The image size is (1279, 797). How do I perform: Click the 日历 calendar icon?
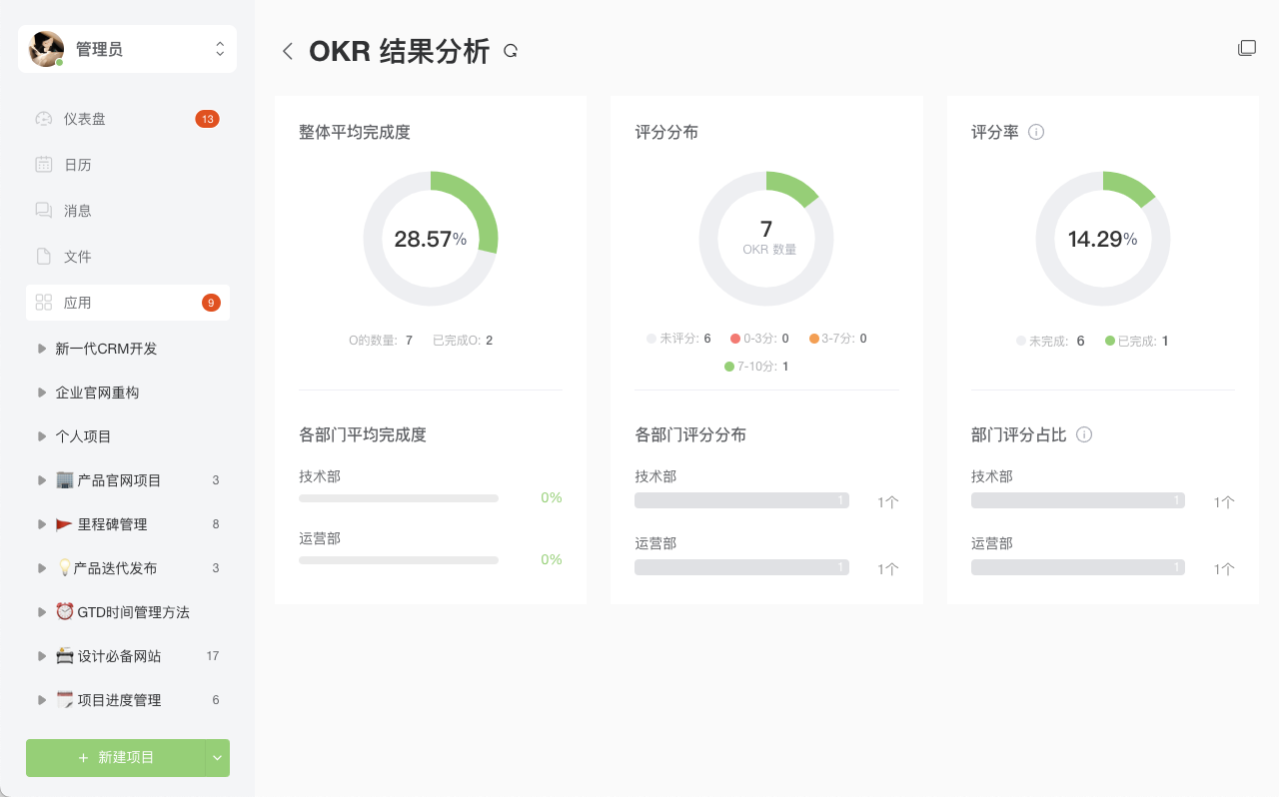[44, 165]
